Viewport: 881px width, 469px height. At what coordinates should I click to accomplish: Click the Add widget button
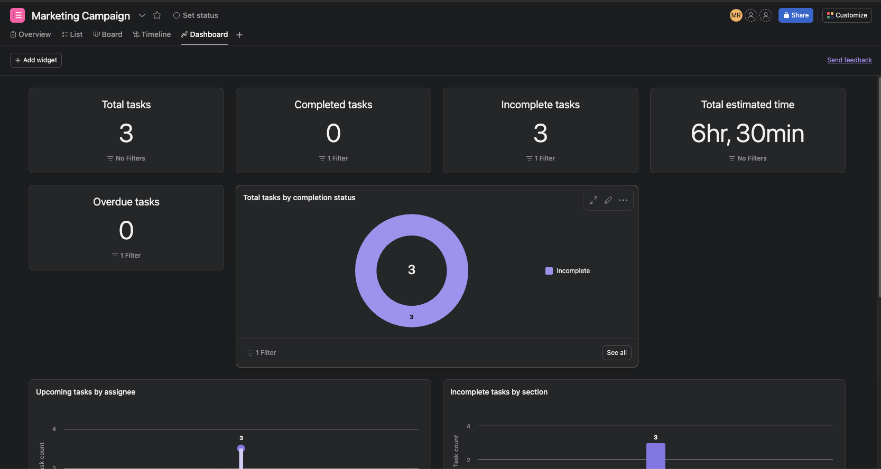tap(36, 60)
